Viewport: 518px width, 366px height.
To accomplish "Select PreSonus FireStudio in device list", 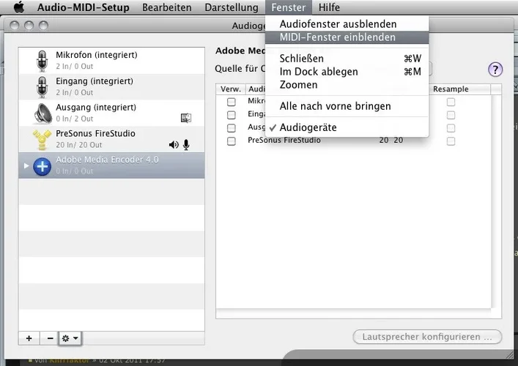I will click(x=111, y=139).
